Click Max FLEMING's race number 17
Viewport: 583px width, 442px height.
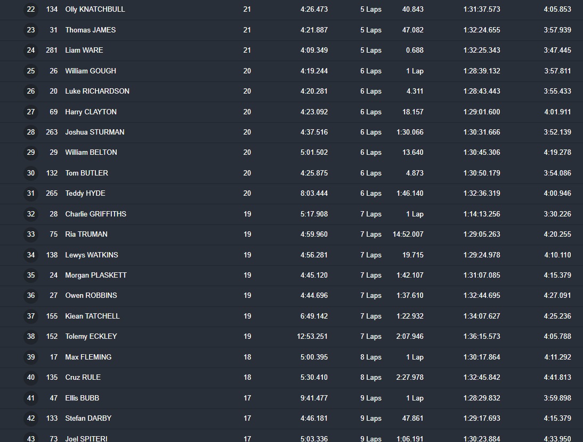tap(54, 357)
